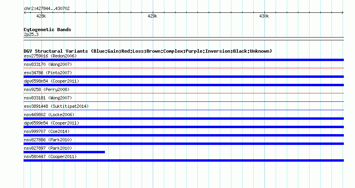
Task: Click dgv6599n54 (Cooper2011) label
Action: (51, 123)
